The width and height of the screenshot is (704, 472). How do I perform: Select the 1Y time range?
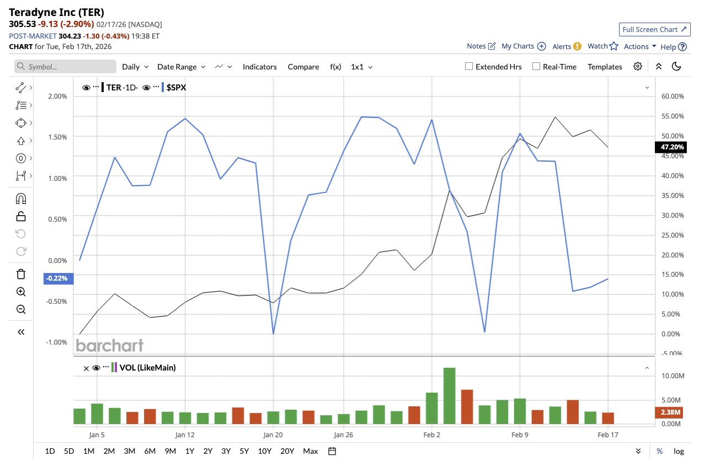pyautogui.click(x=190, y=451)
